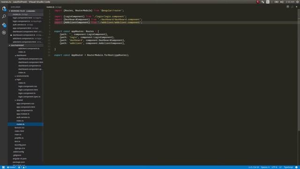Open main.ts in file tree
The image size is (300, 169).
18,135
